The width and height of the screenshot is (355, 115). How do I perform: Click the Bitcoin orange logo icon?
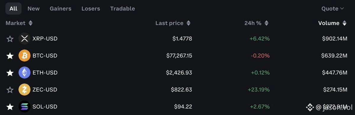pyautogui.click(x=25, y=56)
